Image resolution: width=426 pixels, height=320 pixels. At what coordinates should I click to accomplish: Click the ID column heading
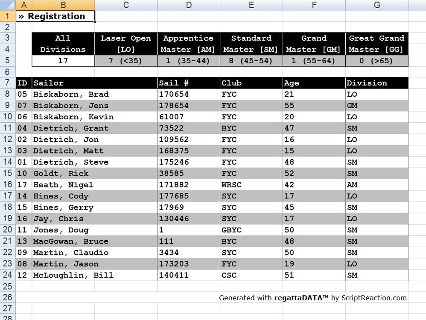23,83
